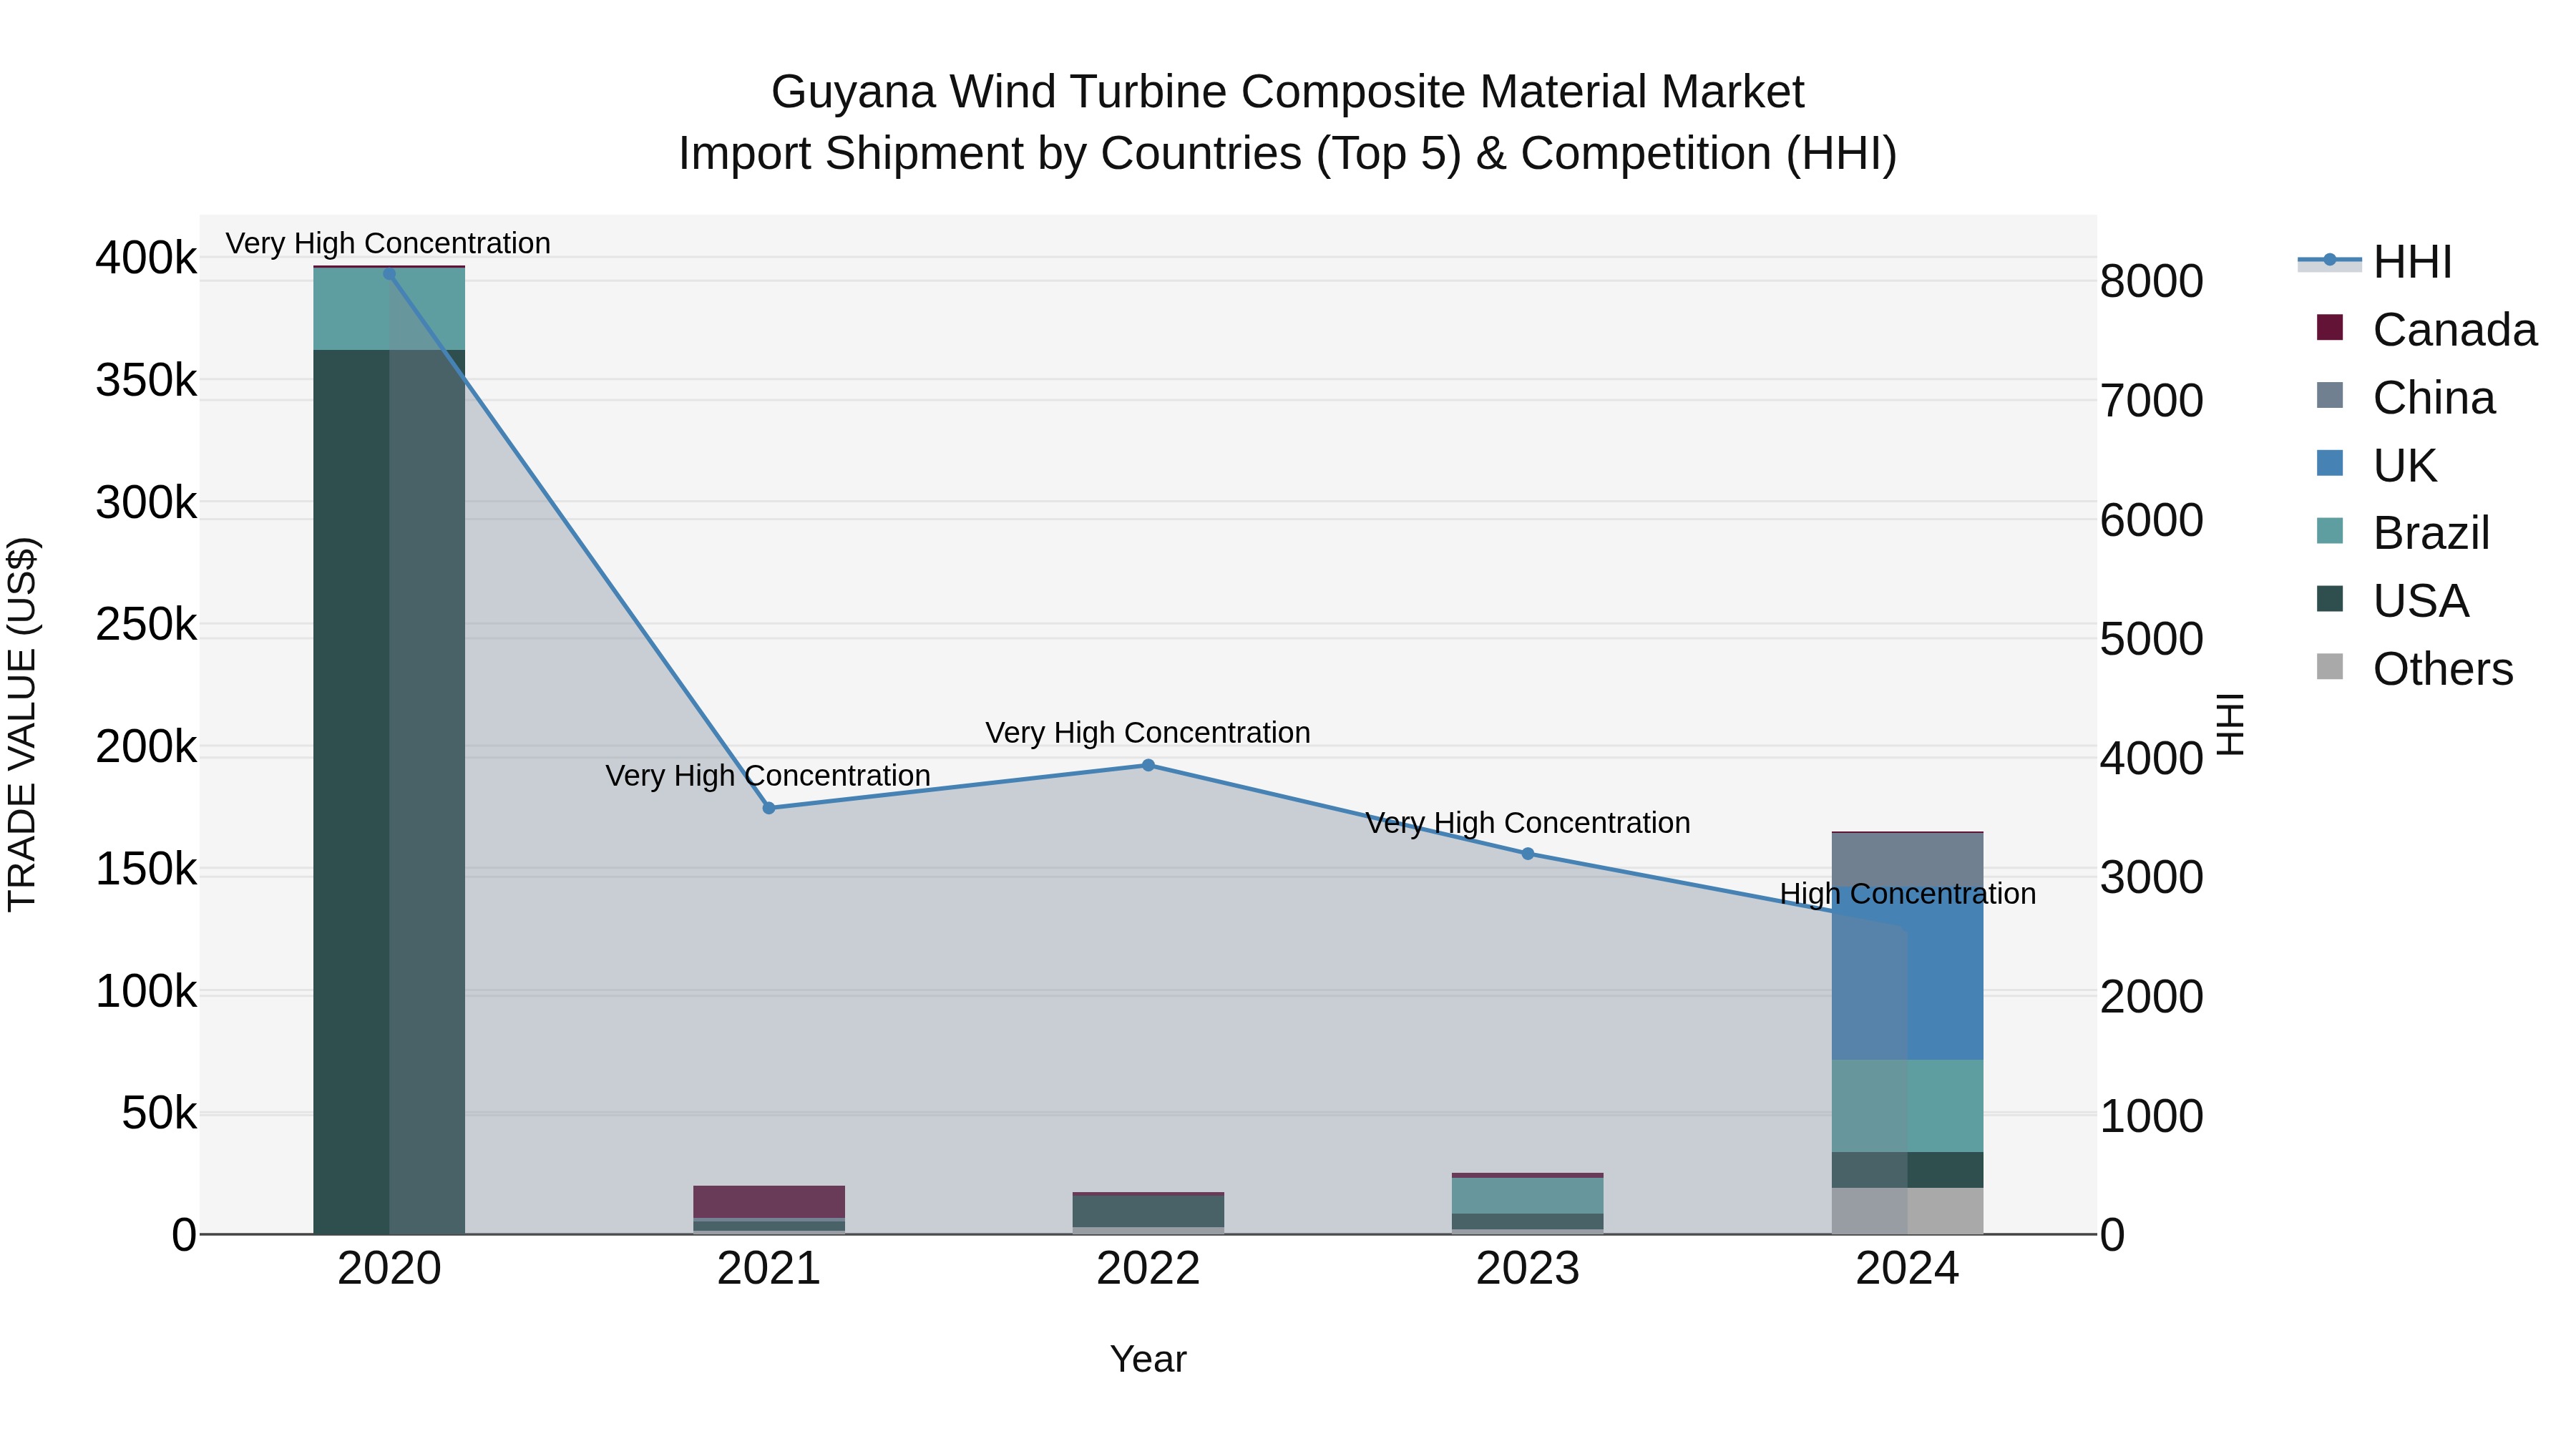Toggle the Brazil legend entry
Viewport: 2576px width, 1449px height.
2403,533
